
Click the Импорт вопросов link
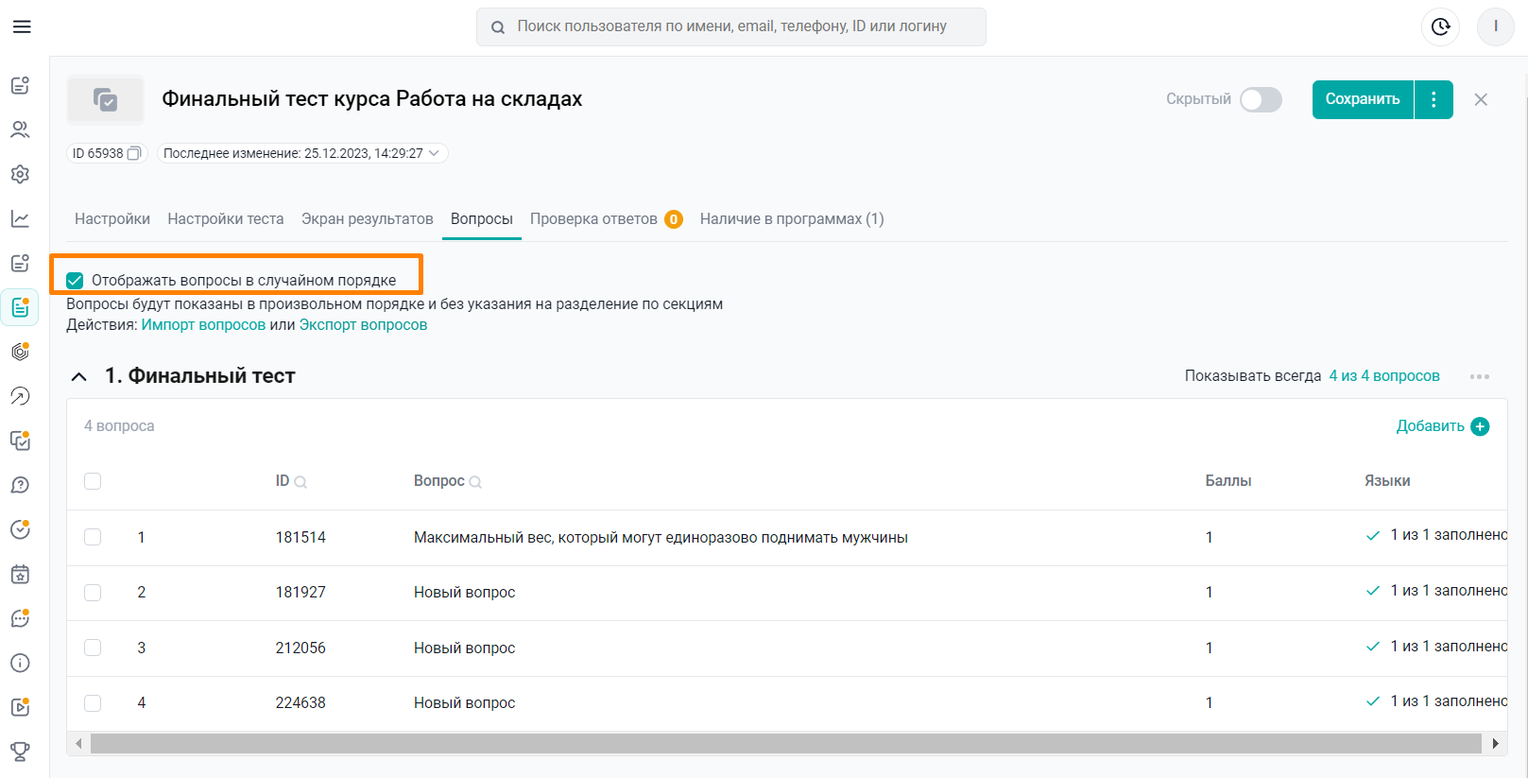(x=203, y=325)
